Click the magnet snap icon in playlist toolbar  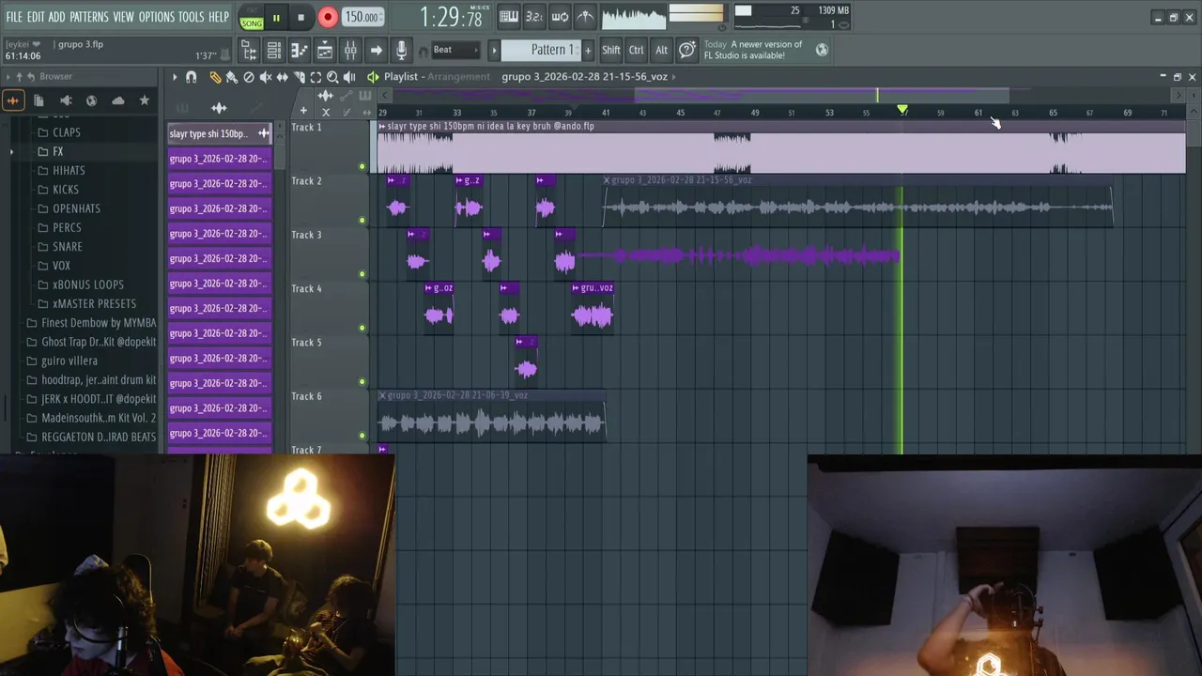point(192,77)
